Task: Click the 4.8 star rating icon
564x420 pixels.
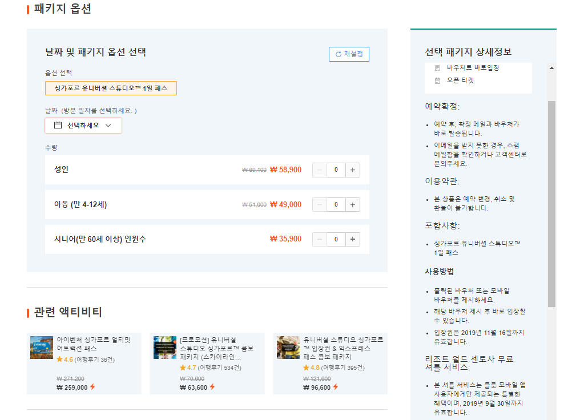Action: click(306, 367)
